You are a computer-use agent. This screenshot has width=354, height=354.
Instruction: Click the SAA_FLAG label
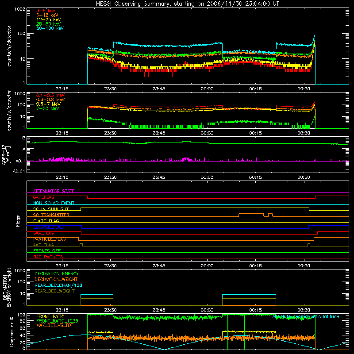click(x=43, y=233)
